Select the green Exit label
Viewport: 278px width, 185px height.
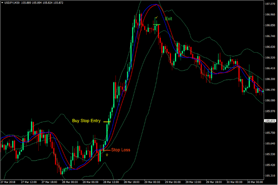pos(169,19)
